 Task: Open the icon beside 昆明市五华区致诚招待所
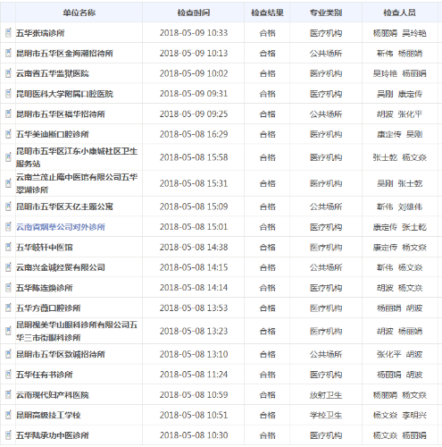(x=8, y=354)
